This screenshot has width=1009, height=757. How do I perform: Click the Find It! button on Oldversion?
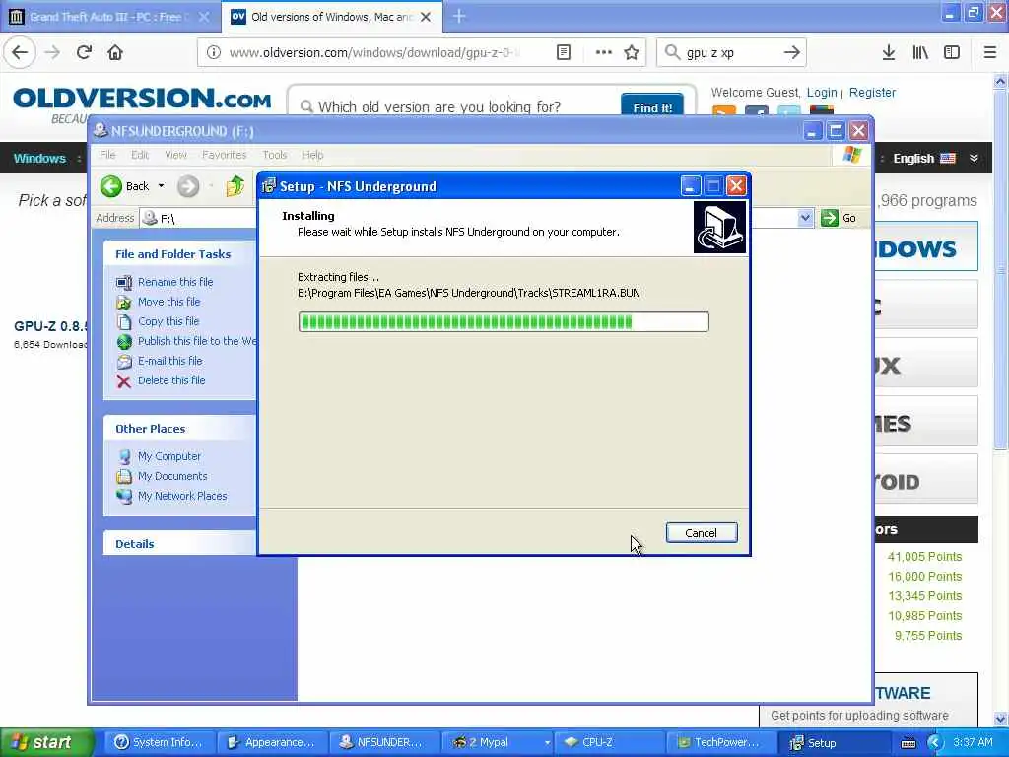(652, 106)
